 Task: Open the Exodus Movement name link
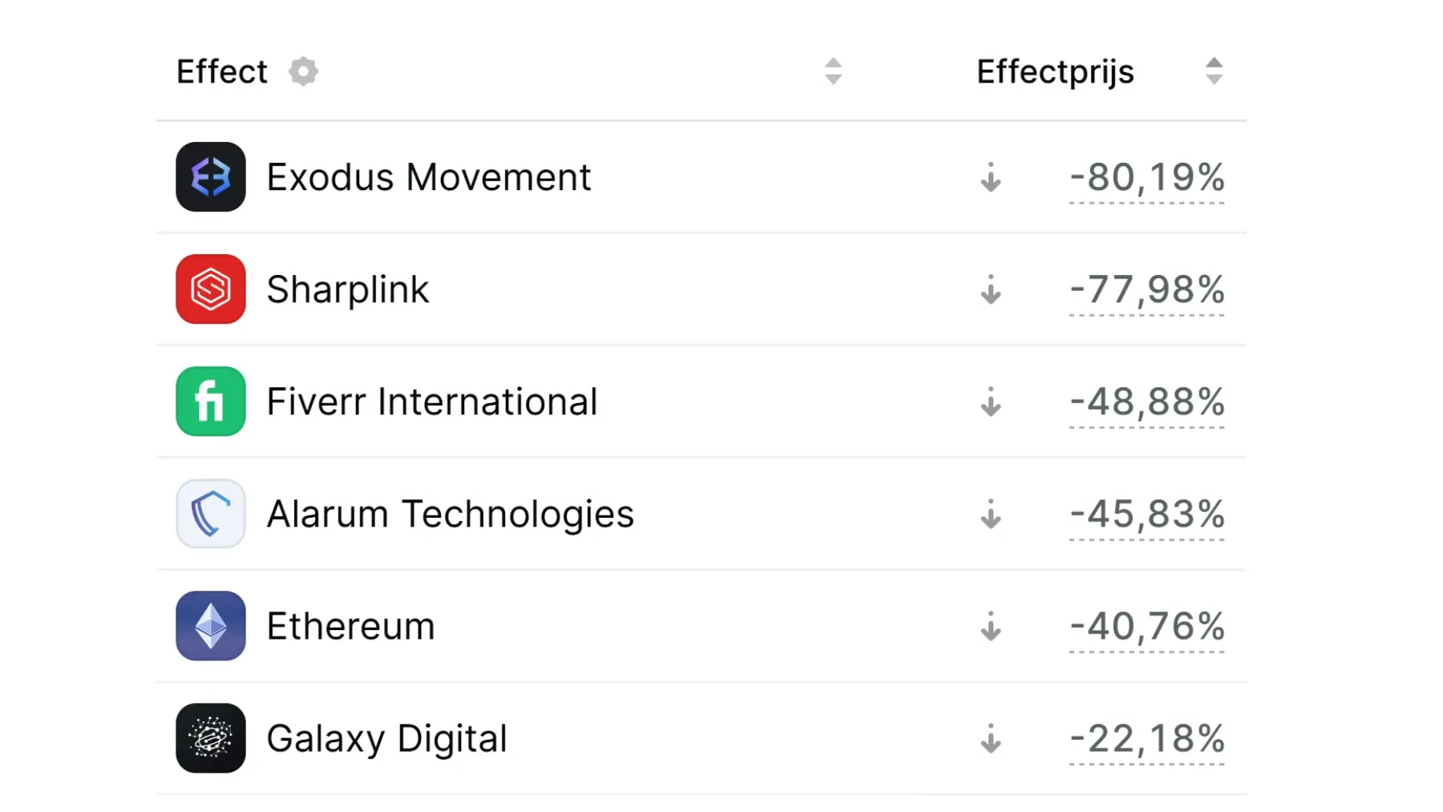coord(429,177)
